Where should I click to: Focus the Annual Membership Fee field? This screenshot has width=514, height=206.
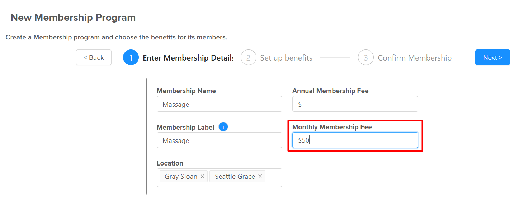(x=355, y=104)
